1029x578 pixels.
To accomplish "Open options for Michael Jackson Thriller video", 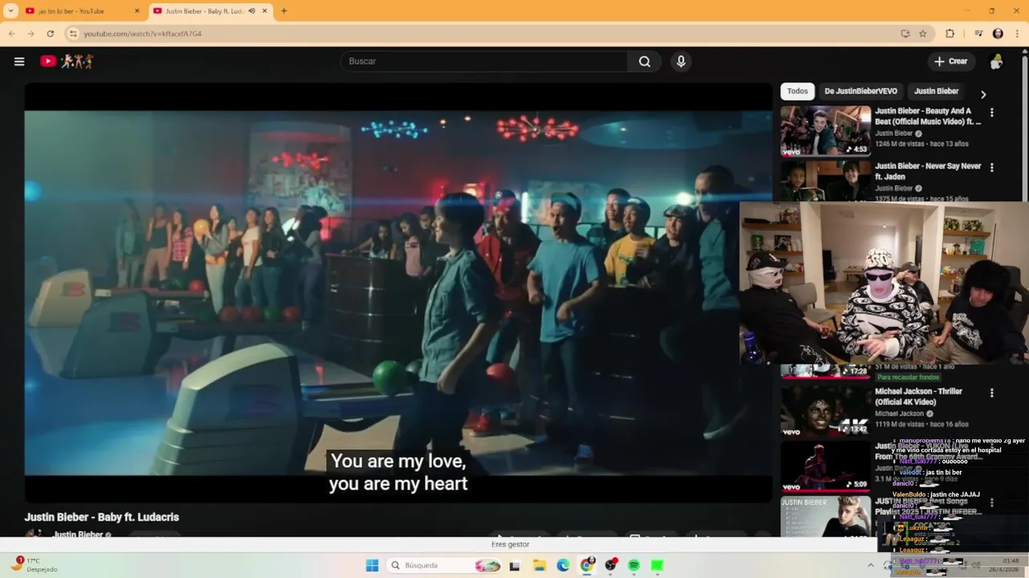I will pyautogui.click(x=991, y=393).
